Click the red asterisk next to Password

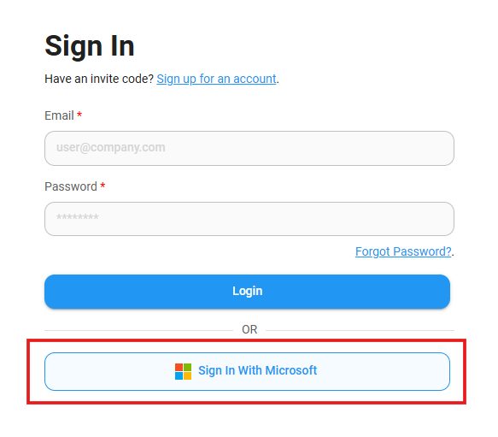103,185
